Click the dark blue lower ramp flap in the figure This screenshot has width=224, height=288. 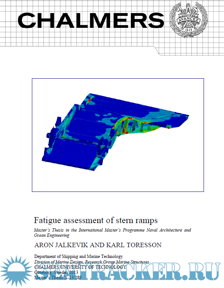pos(78,156)
